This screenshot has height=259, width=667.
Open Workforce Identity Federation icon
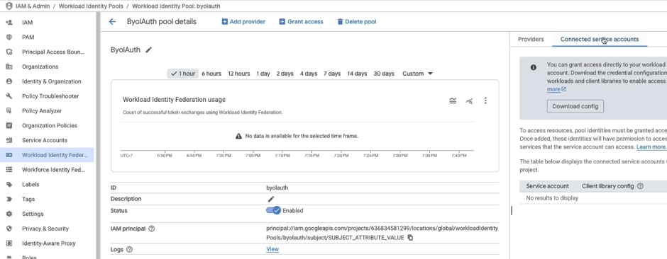(x=9, y=170)
